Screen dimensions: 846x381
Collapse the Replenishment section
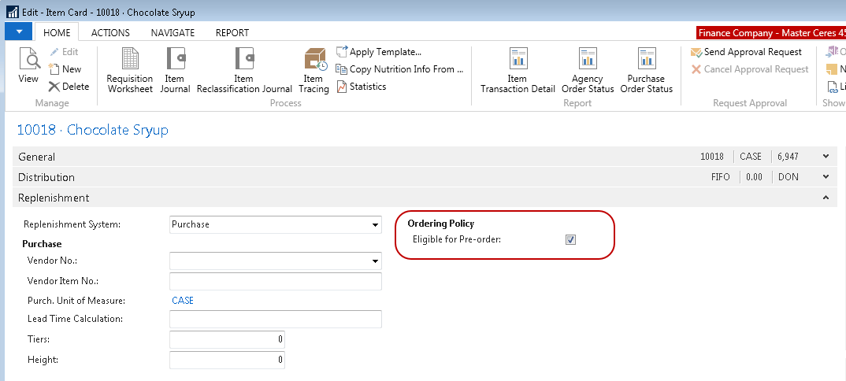(x=826, y=198)
